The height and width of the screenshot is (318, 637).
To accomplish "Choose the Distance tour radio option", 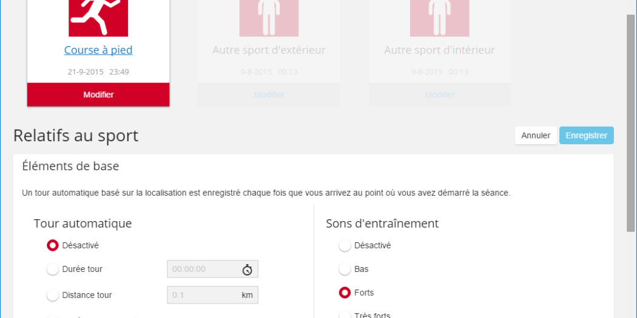I will 53,295.
